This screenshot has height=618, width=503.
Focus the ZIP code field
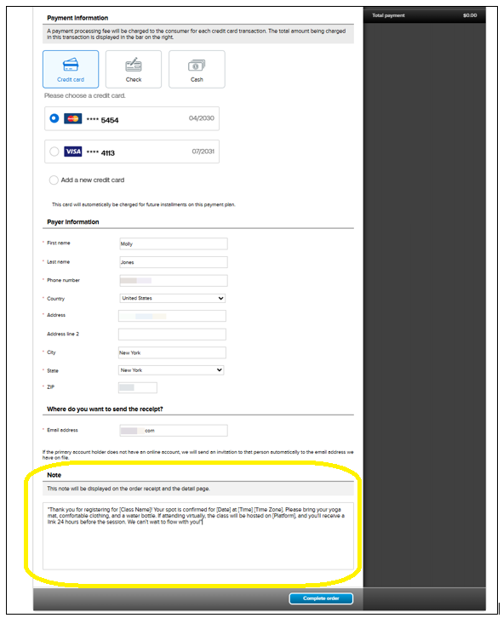[x=138, y=387]
